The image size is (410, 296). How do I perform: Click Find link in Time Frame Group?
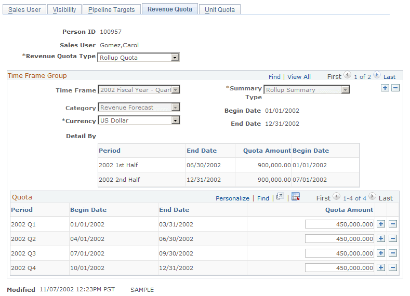point(274,77)
